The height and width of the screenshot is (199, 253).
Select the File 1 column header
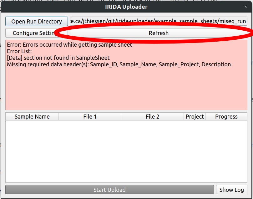coord(90,116)
